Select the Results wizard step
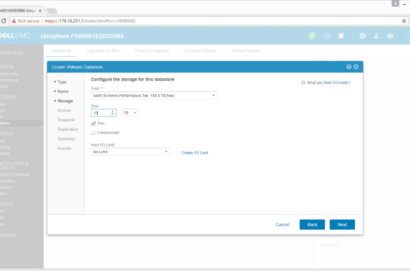The width and height of the screenshot is (410, 271). tap(64, 148)
